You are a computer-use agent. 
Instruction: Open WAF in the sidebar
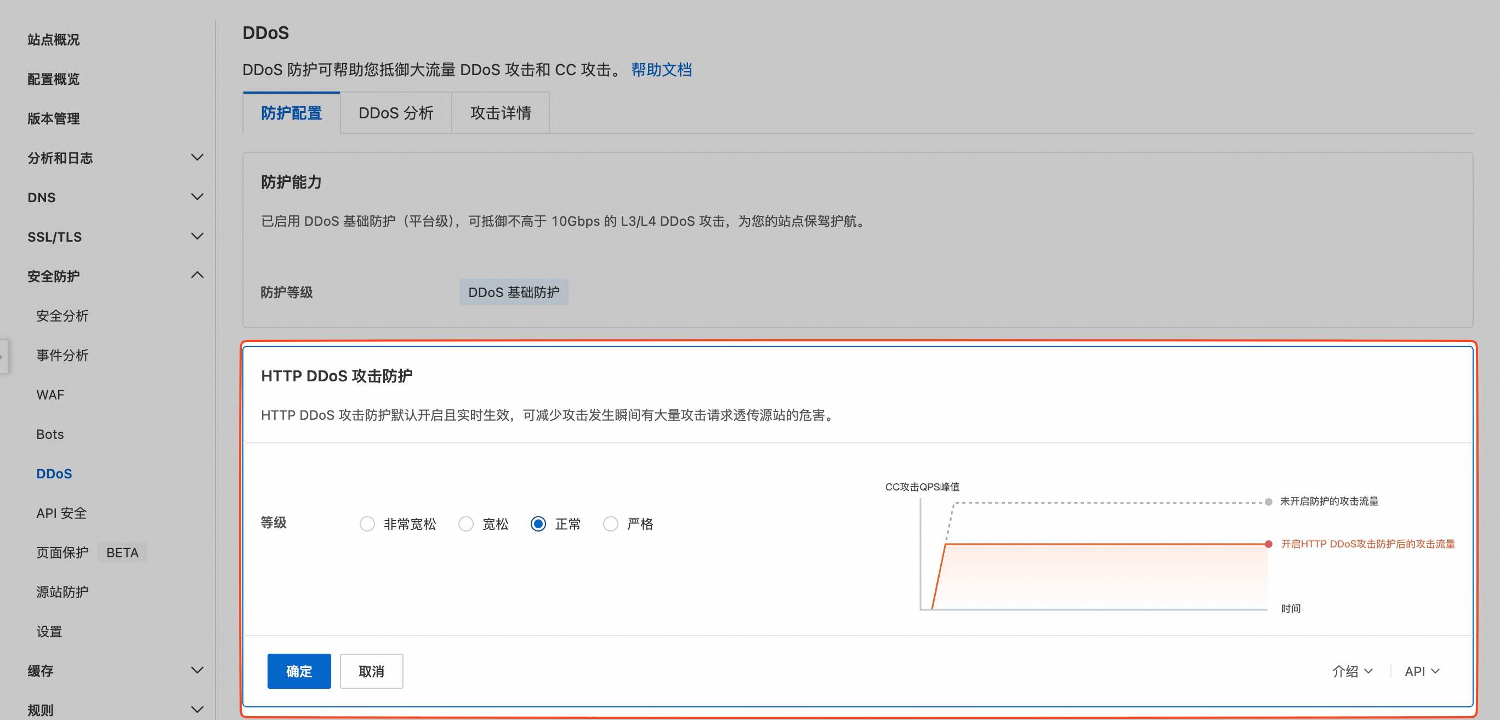tap(50, 395)
